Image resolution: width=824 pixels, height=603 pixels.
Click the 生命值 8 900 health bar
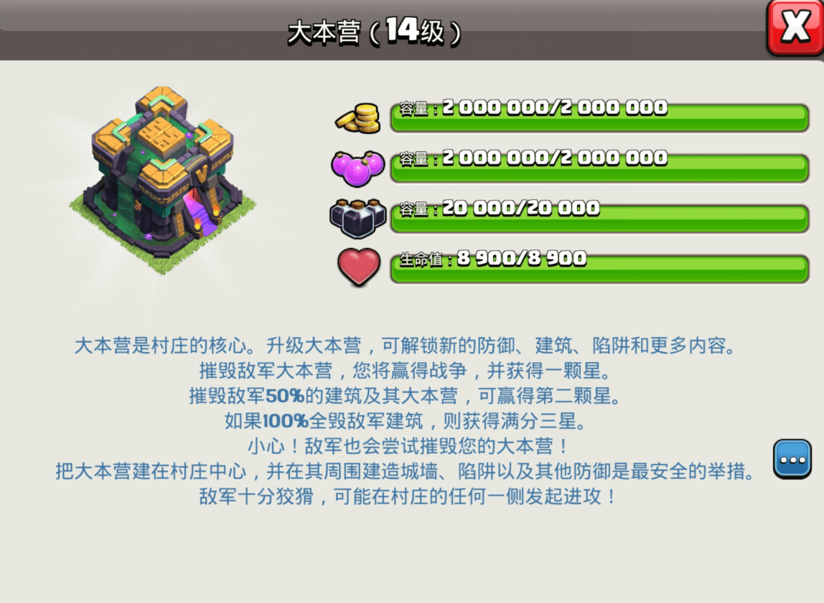coord(599,268)
